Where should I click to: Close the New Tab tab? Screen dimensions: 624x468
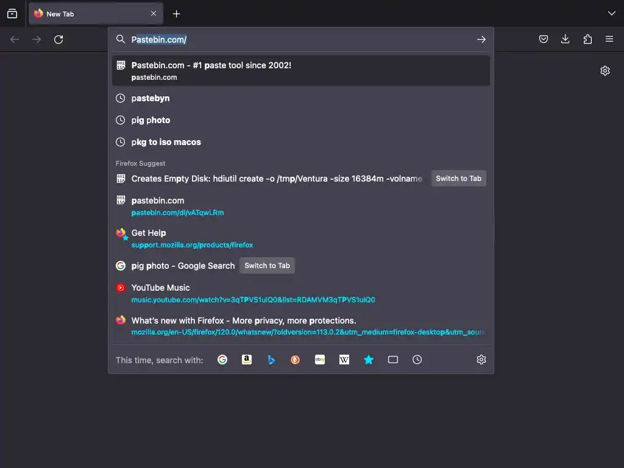[154, 13]
